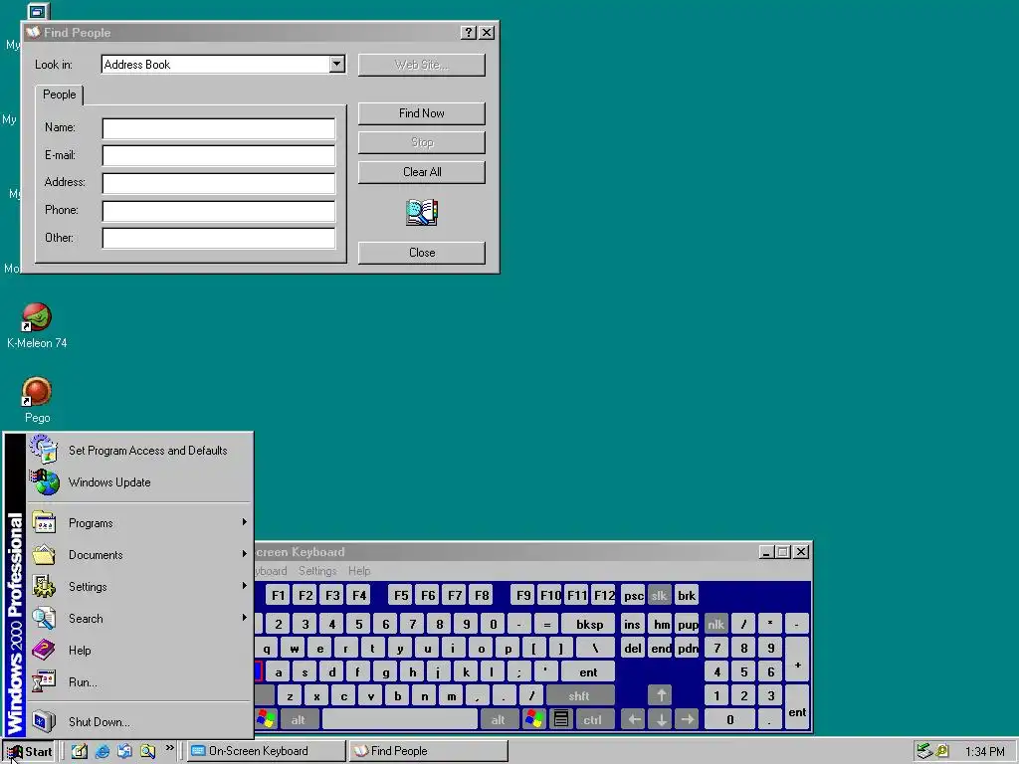Switch to On-Screen Keyboard taskbar button
Image resolution: width=1019 pixels, height=764 pixels.
coord(267,751)
